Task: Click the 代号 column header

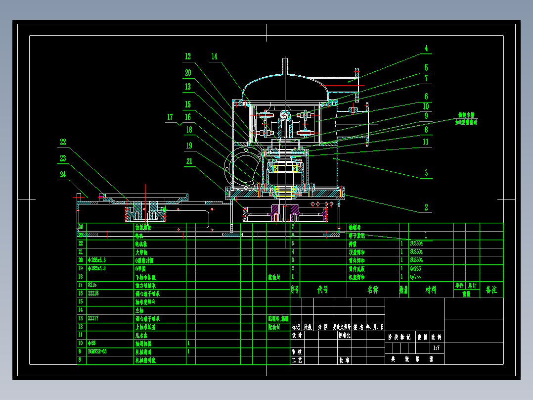Action: point(323,290)
